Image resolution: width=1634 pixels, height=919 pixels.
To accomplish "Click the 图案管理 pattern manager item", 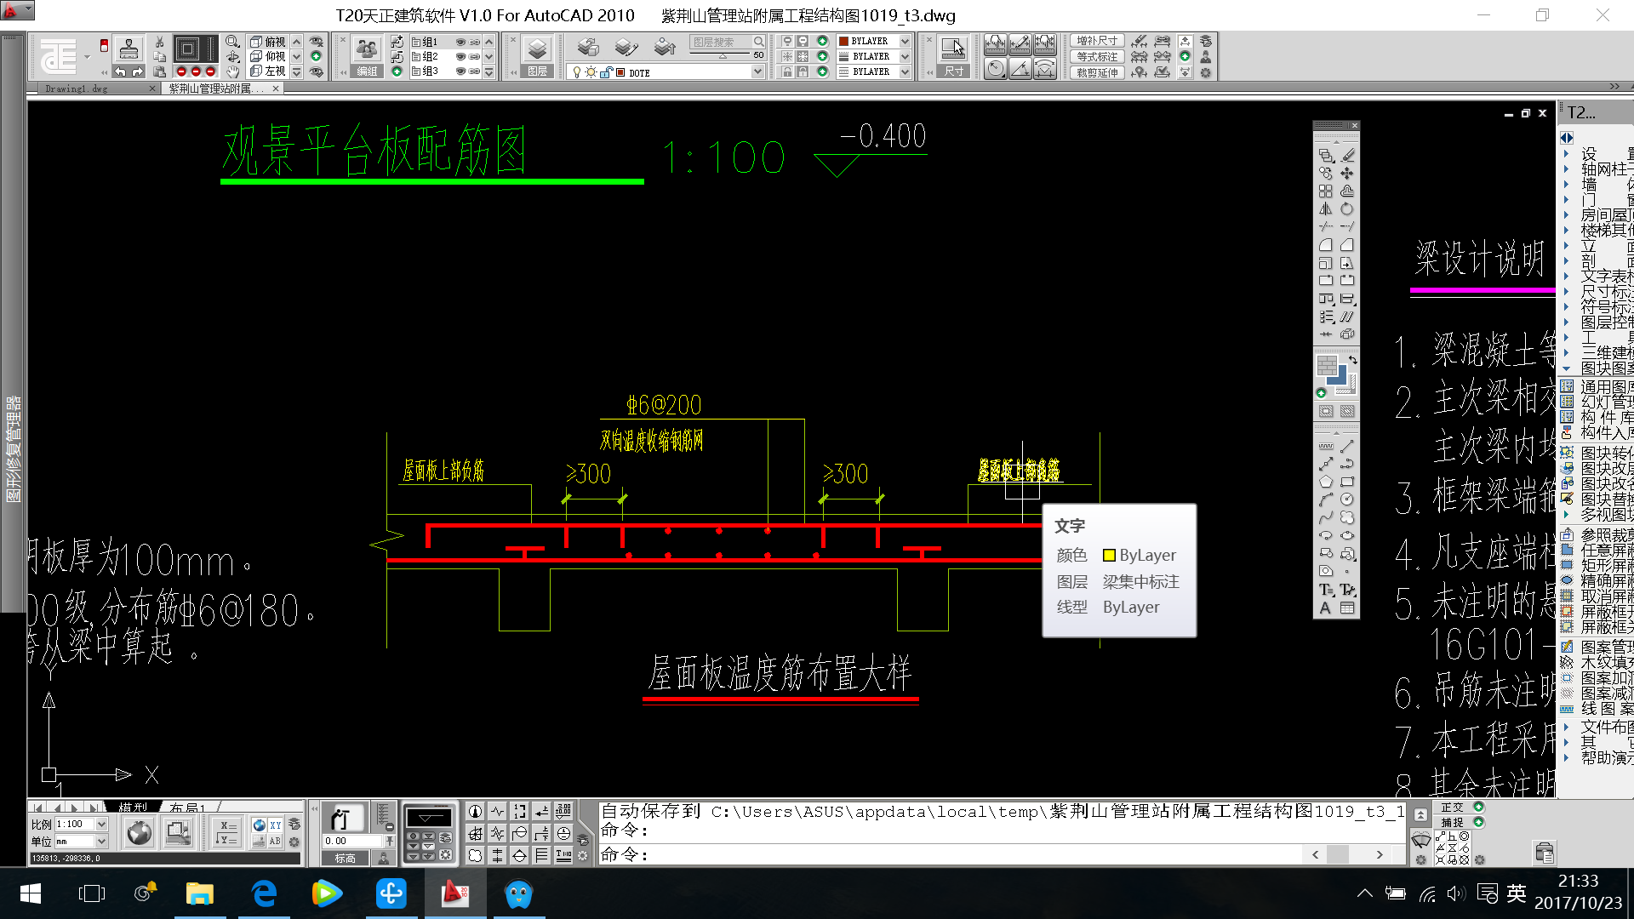I will tap(1598, 647).
